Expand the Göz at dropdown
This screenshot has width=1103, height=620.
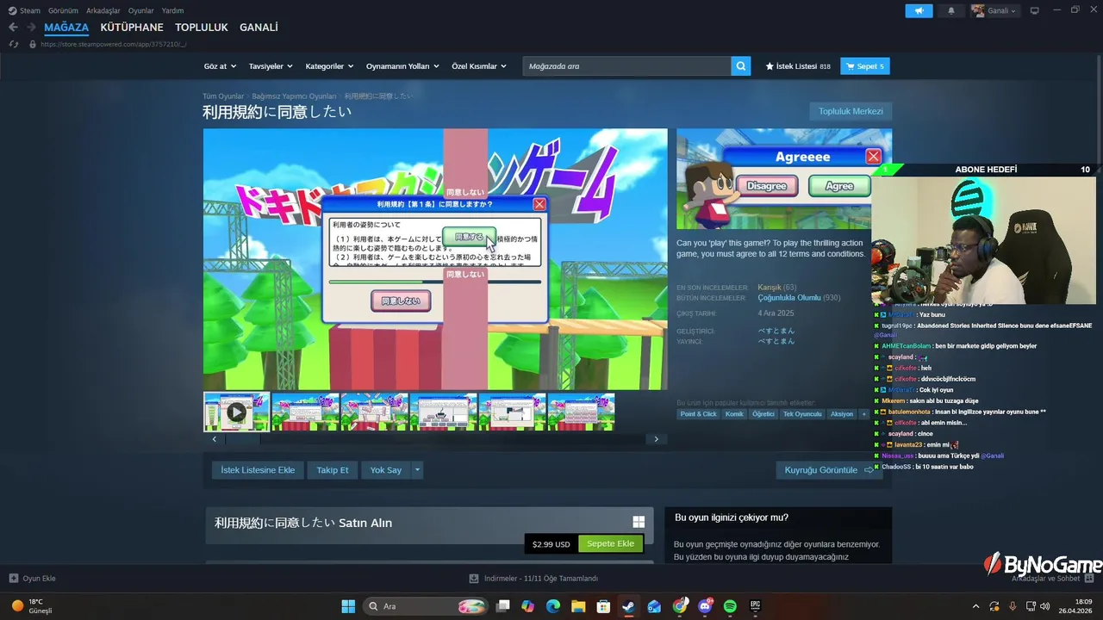[219, 66]
